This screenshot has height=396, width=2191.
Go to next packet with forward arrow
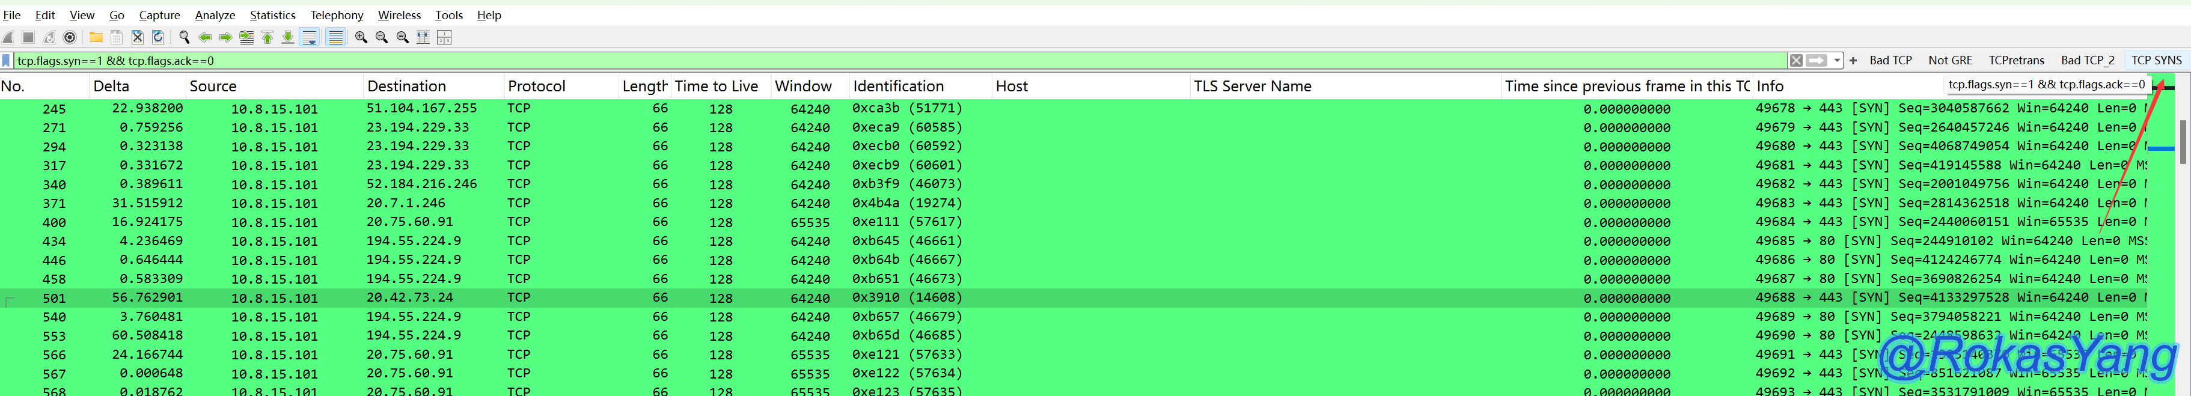pyautogui.click(x=225, y=37)
